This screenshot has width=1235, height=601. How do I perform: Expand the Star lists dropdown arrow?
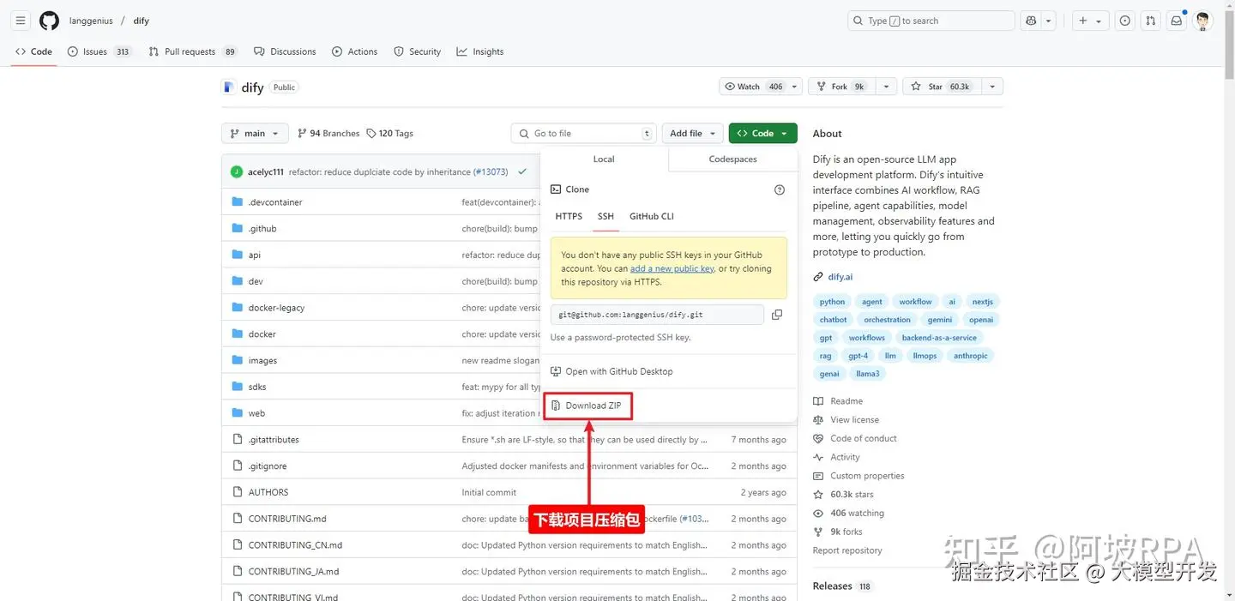[x=992, y=87]
